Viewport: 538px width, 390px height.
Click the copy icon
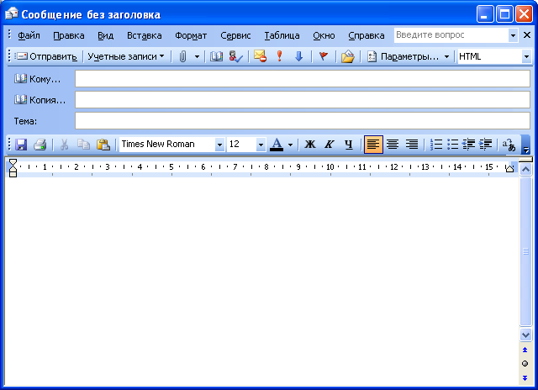83,145
